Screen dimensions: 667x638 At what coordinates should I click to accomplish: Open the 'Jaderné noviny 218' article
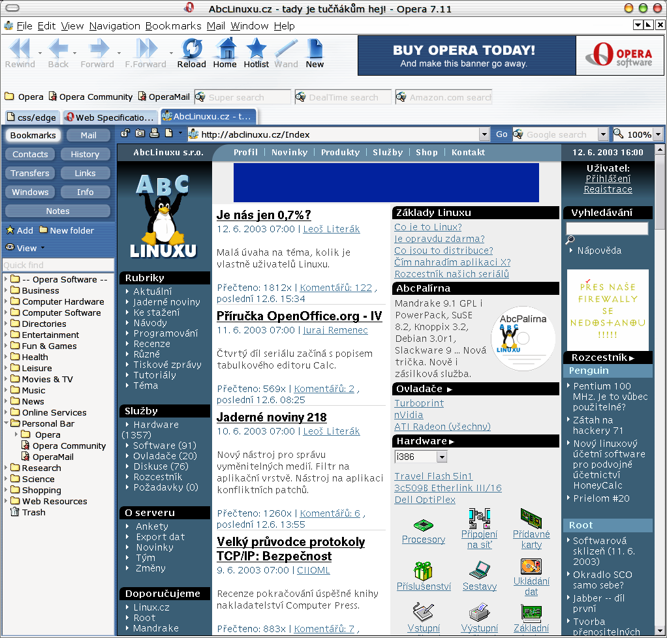click(x=271, y=418)
